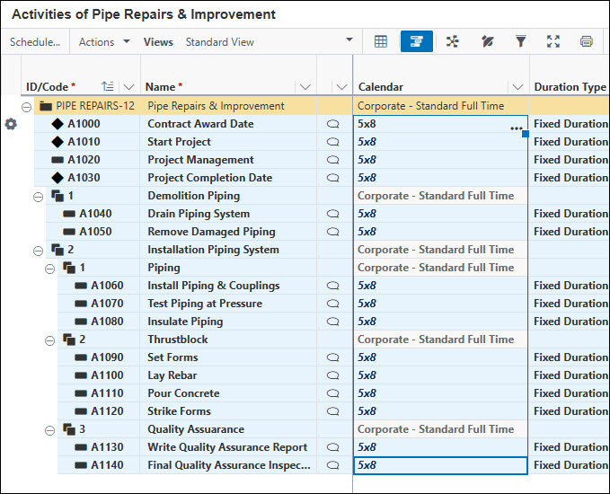Collapse the Installation Piping System group
This screenshot has height=494, width=610.
pos(38,251)
